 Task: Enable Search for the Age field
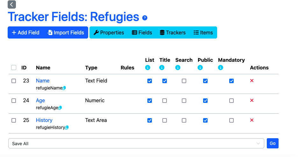pyautogui.click(x=184, y=101)
